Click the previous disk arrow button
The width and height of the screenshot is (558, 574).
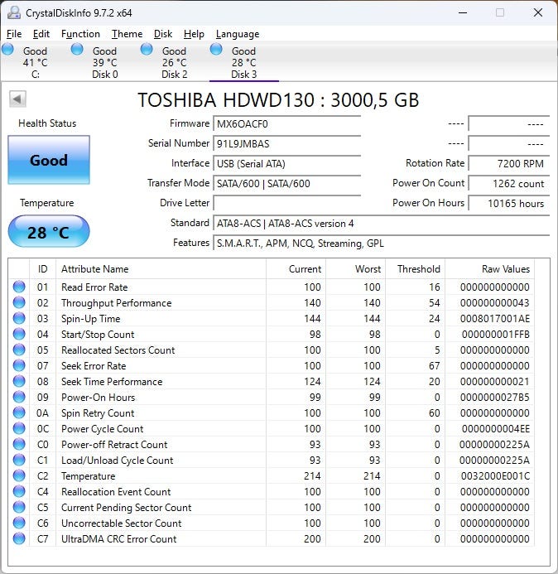coord(17,99)
